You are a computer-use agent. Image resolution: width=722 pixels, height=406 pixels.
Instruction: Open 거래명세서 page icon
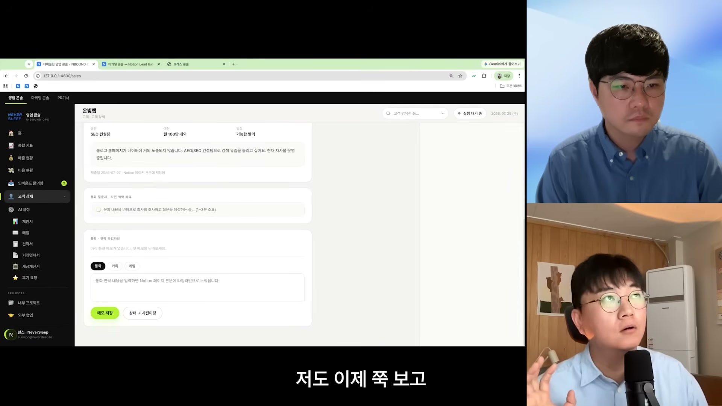click(15, 255)
